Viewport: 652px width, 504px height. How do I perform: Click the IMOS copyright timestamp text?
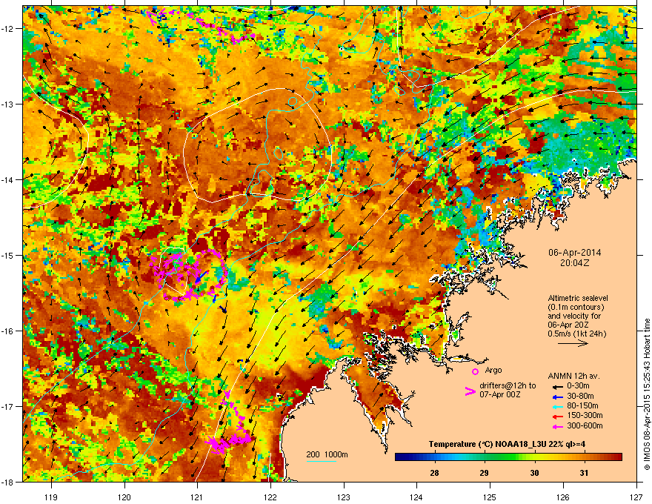(647, 394)
